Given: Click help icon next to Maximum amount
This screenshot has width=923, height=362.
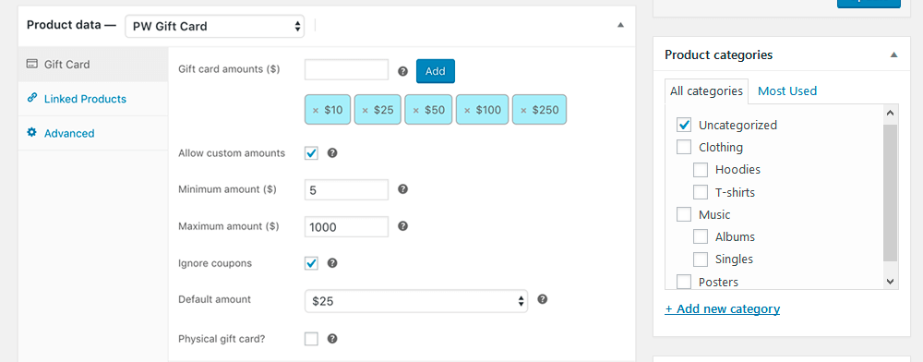Looking at the screenshot, I should [x=402, y=225].
